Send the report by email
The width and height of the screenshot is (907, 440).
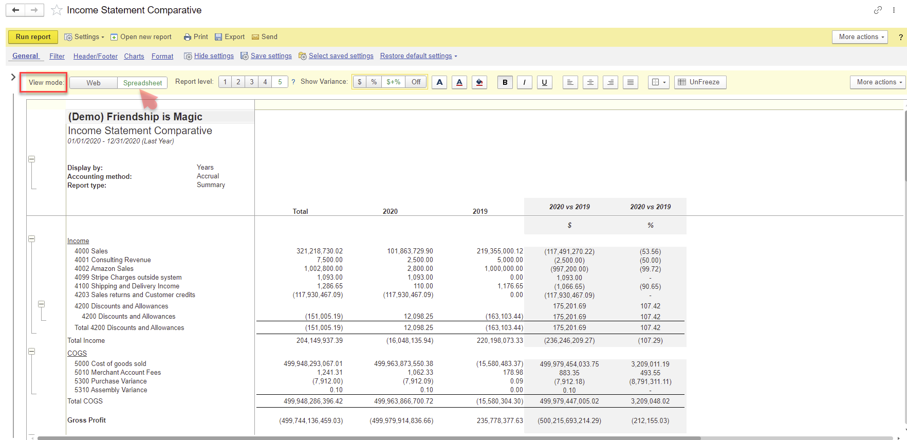[x=265, y=37]
